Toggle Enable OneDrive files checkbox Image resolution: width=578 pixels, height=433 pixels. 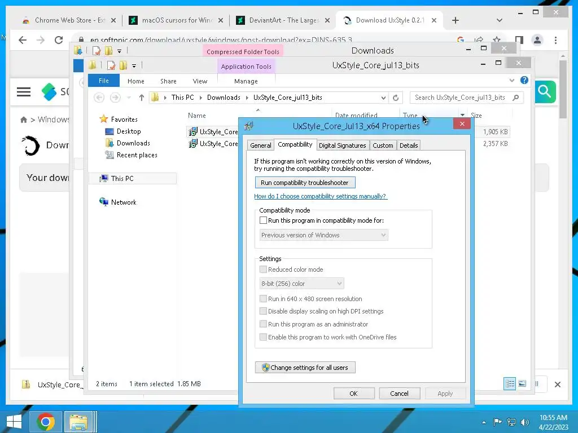[x=263, y=337]
